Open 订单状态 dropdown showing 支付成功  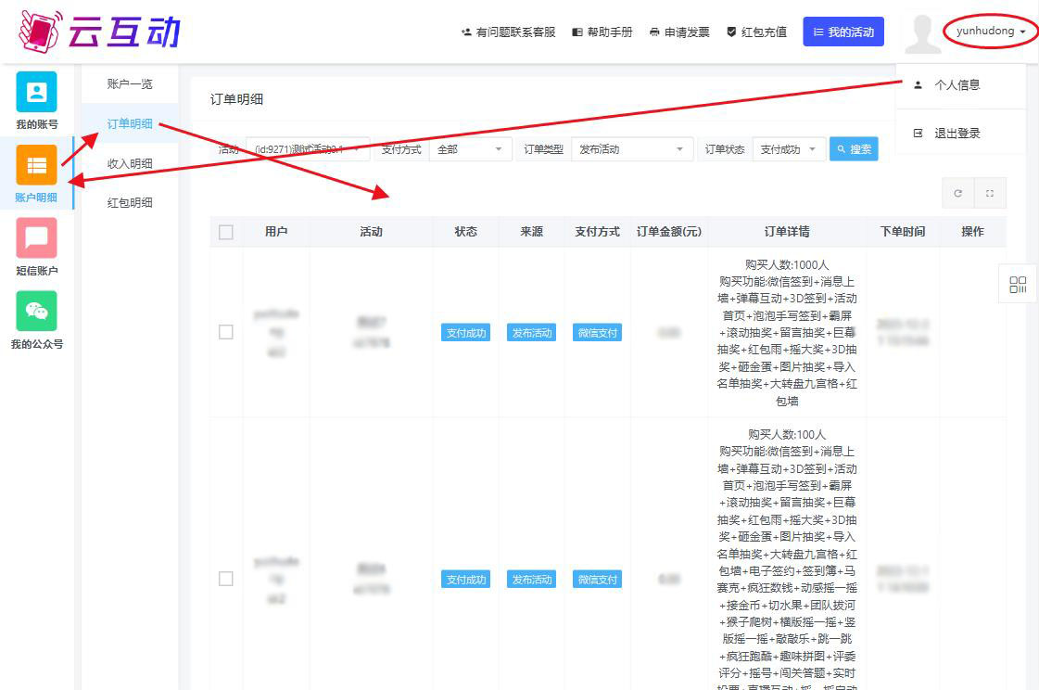click(788, 149)
